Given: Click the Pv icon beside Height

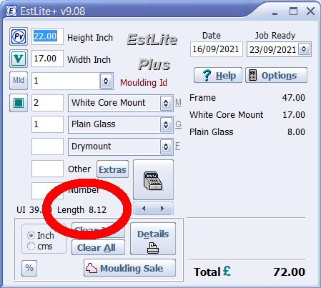Looking at the screenshot, I should pyautogui.click(x=19, y=36).
